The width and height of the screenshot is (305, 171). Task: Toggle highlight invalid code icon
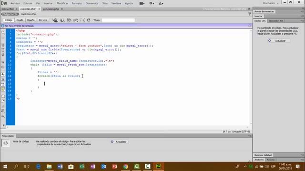tap(3, 79)
